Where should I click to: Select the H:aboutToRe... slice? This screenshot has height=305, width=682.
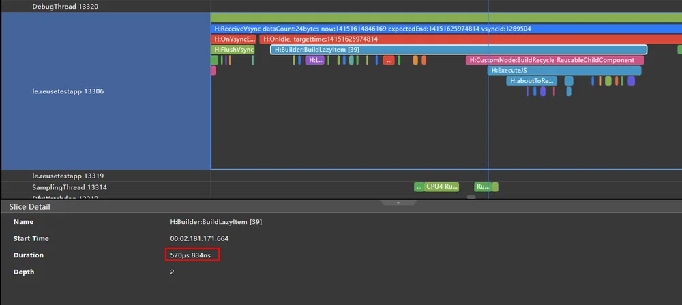coord(531,81)
